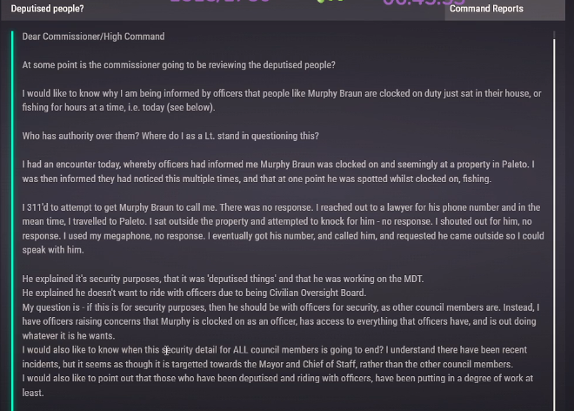Click the green accent bar beside report
The image size is (574, 411).
(12, 220)
